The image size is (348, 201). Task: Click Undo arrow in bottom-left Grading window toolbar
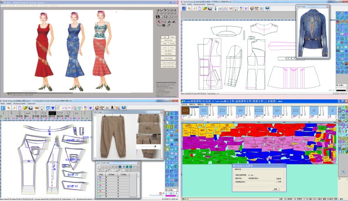pos(9,108)
